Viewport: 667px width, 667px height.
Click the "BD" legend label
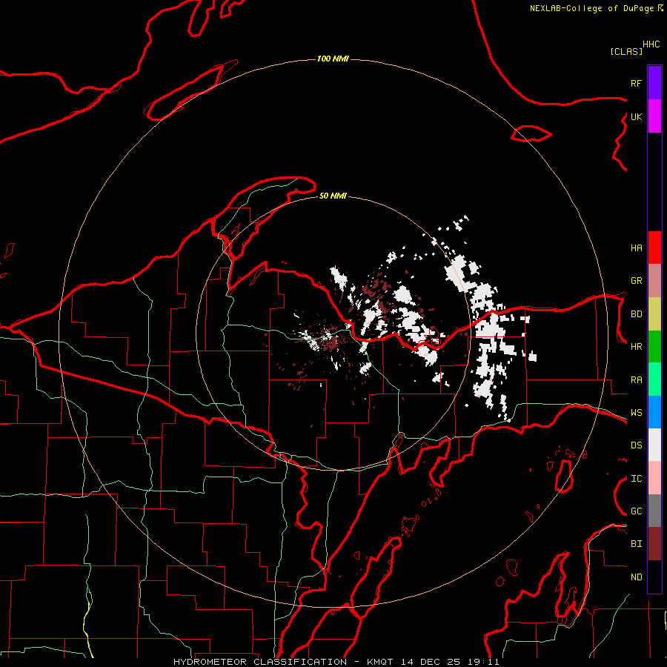pyautogui.click(x=636, y=314)
